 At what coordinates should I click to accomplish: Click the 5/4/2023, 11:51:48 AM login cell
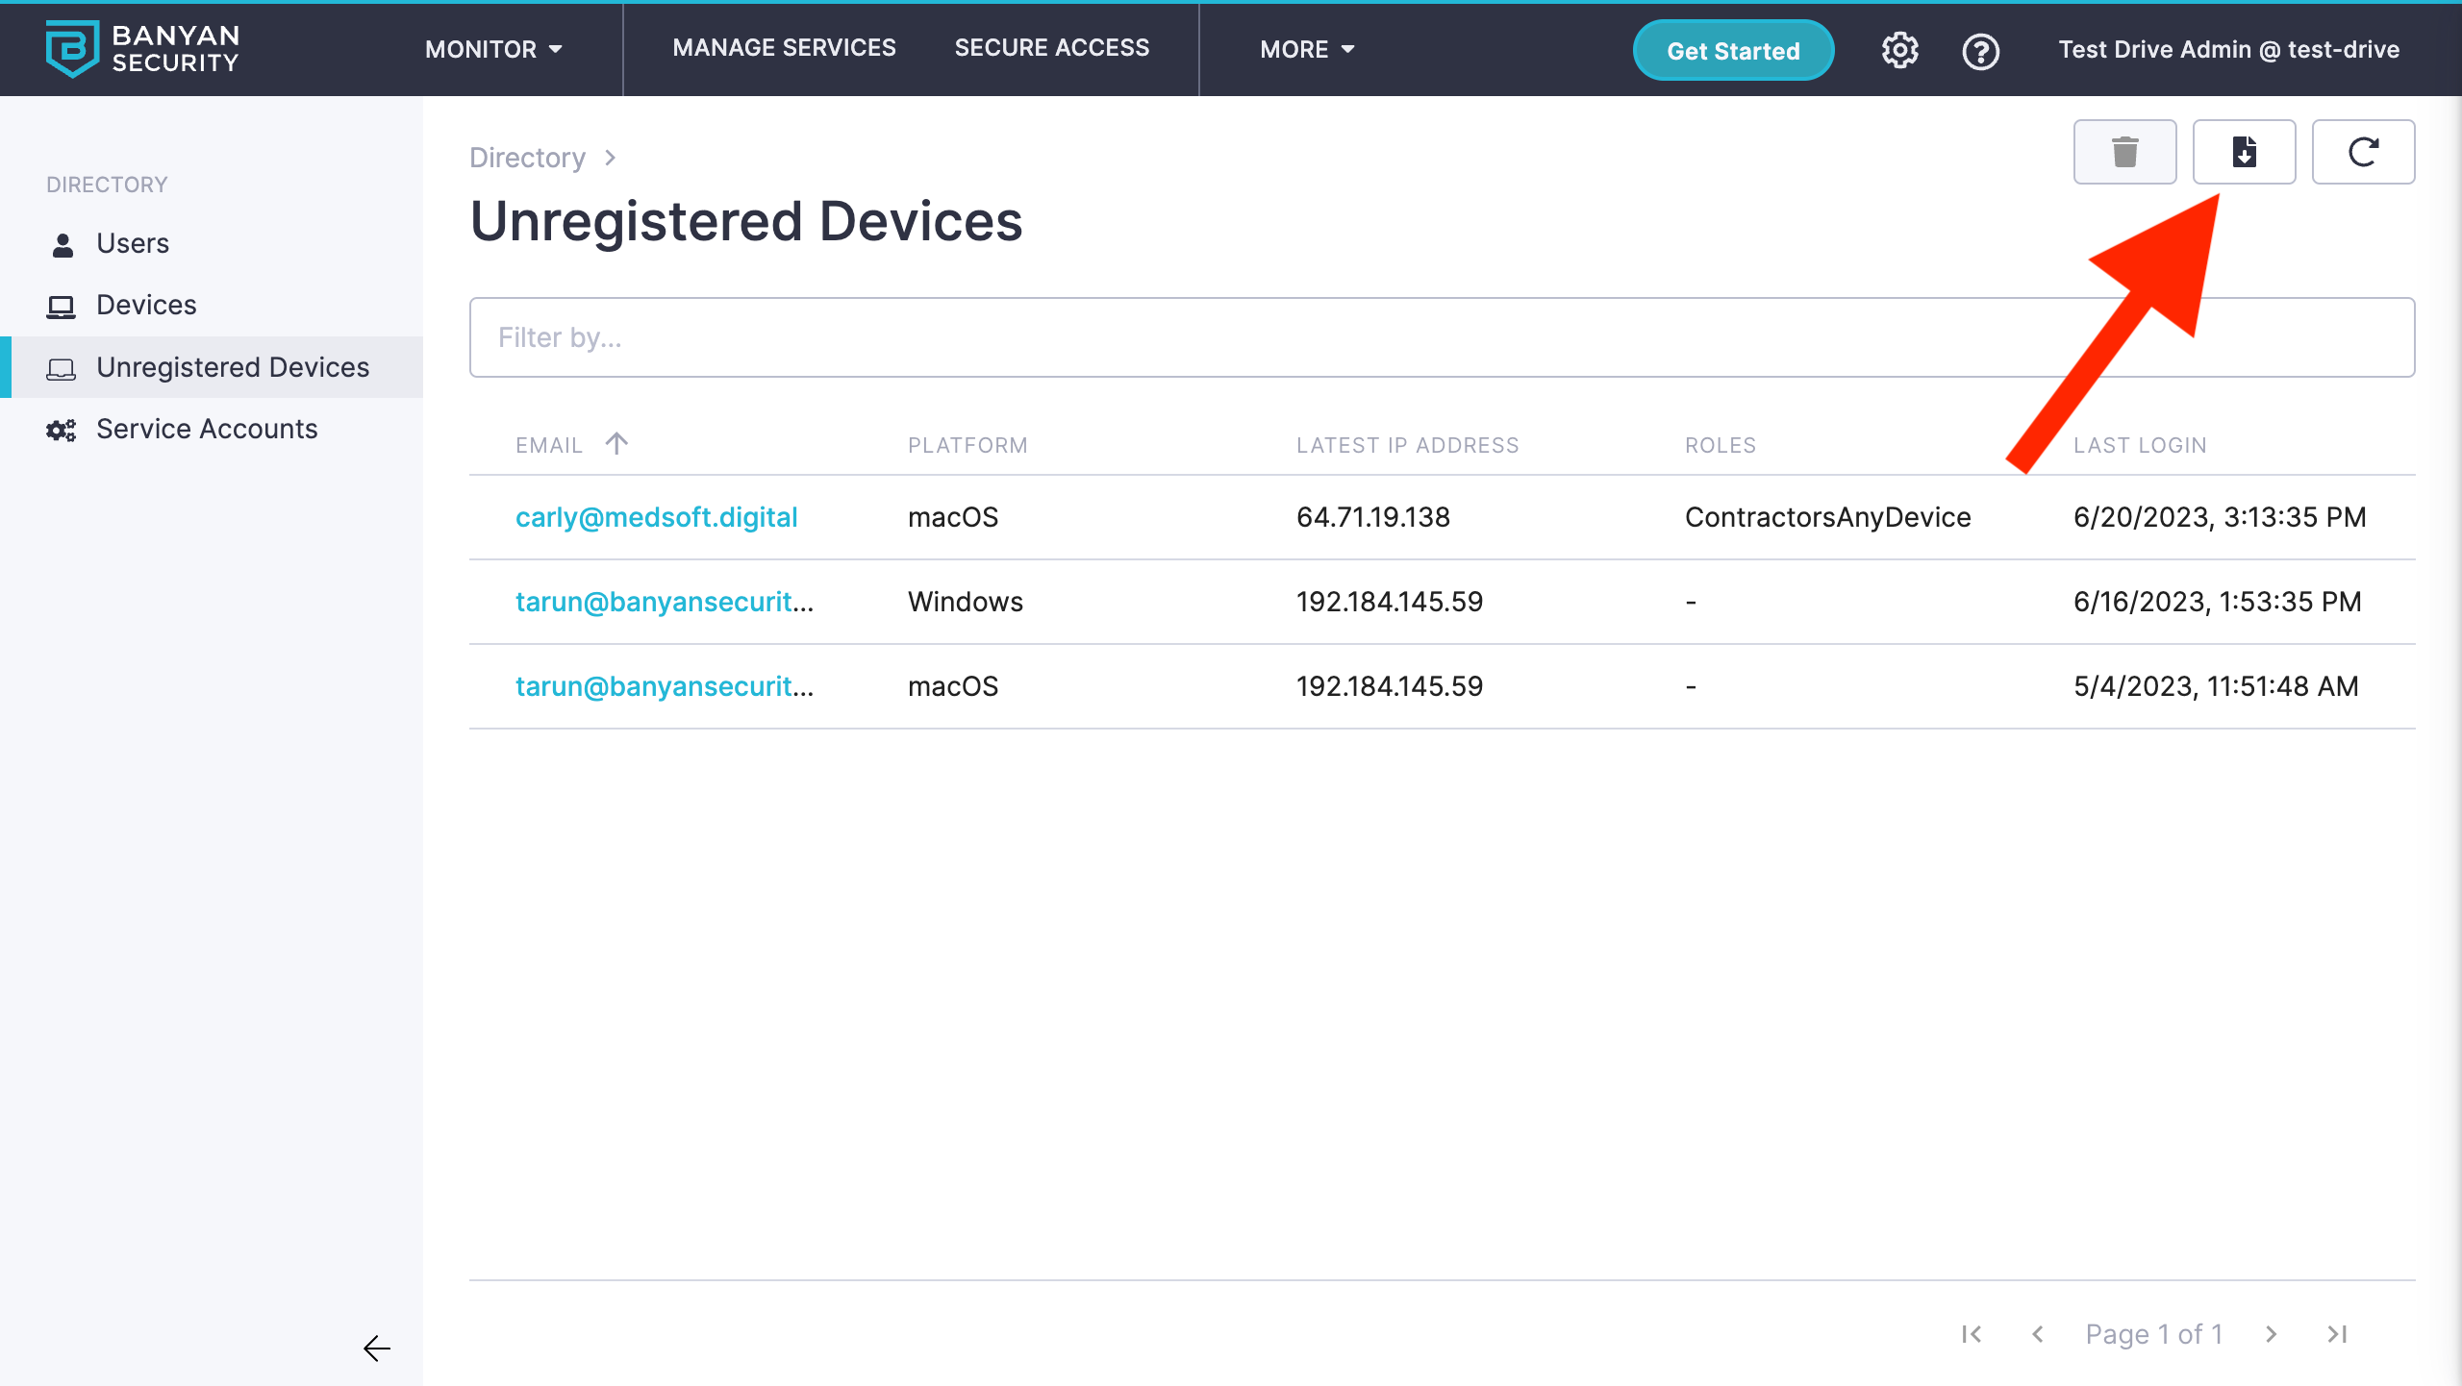[2216, 686]
